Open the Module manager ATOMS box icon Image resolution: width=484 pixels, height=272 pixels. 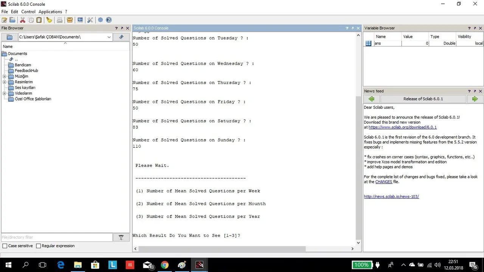click(x=70, y=20)
